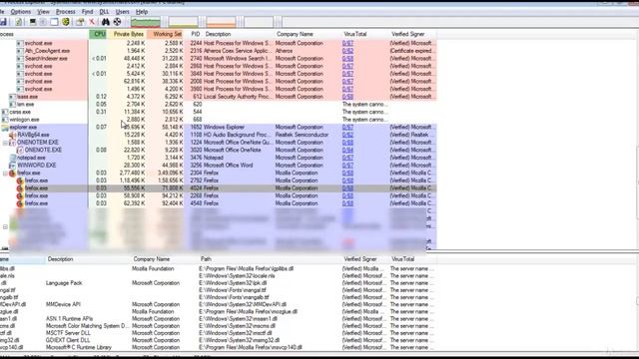Sort by the CPU column header
Image resolution: width=639 pixels, height=359 pixels.
[x=98, y=34]
